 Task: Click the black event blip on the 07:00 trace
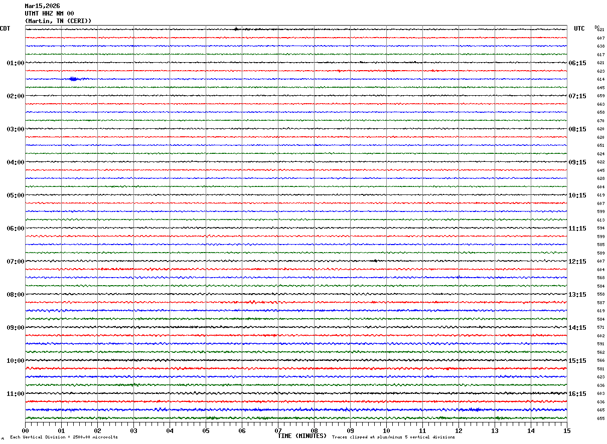(x=374, y=261)
